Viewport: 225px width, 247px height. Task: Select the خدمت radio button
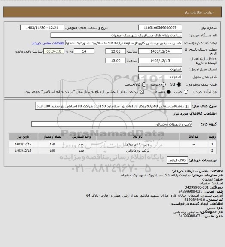click(x=164, y=84)
